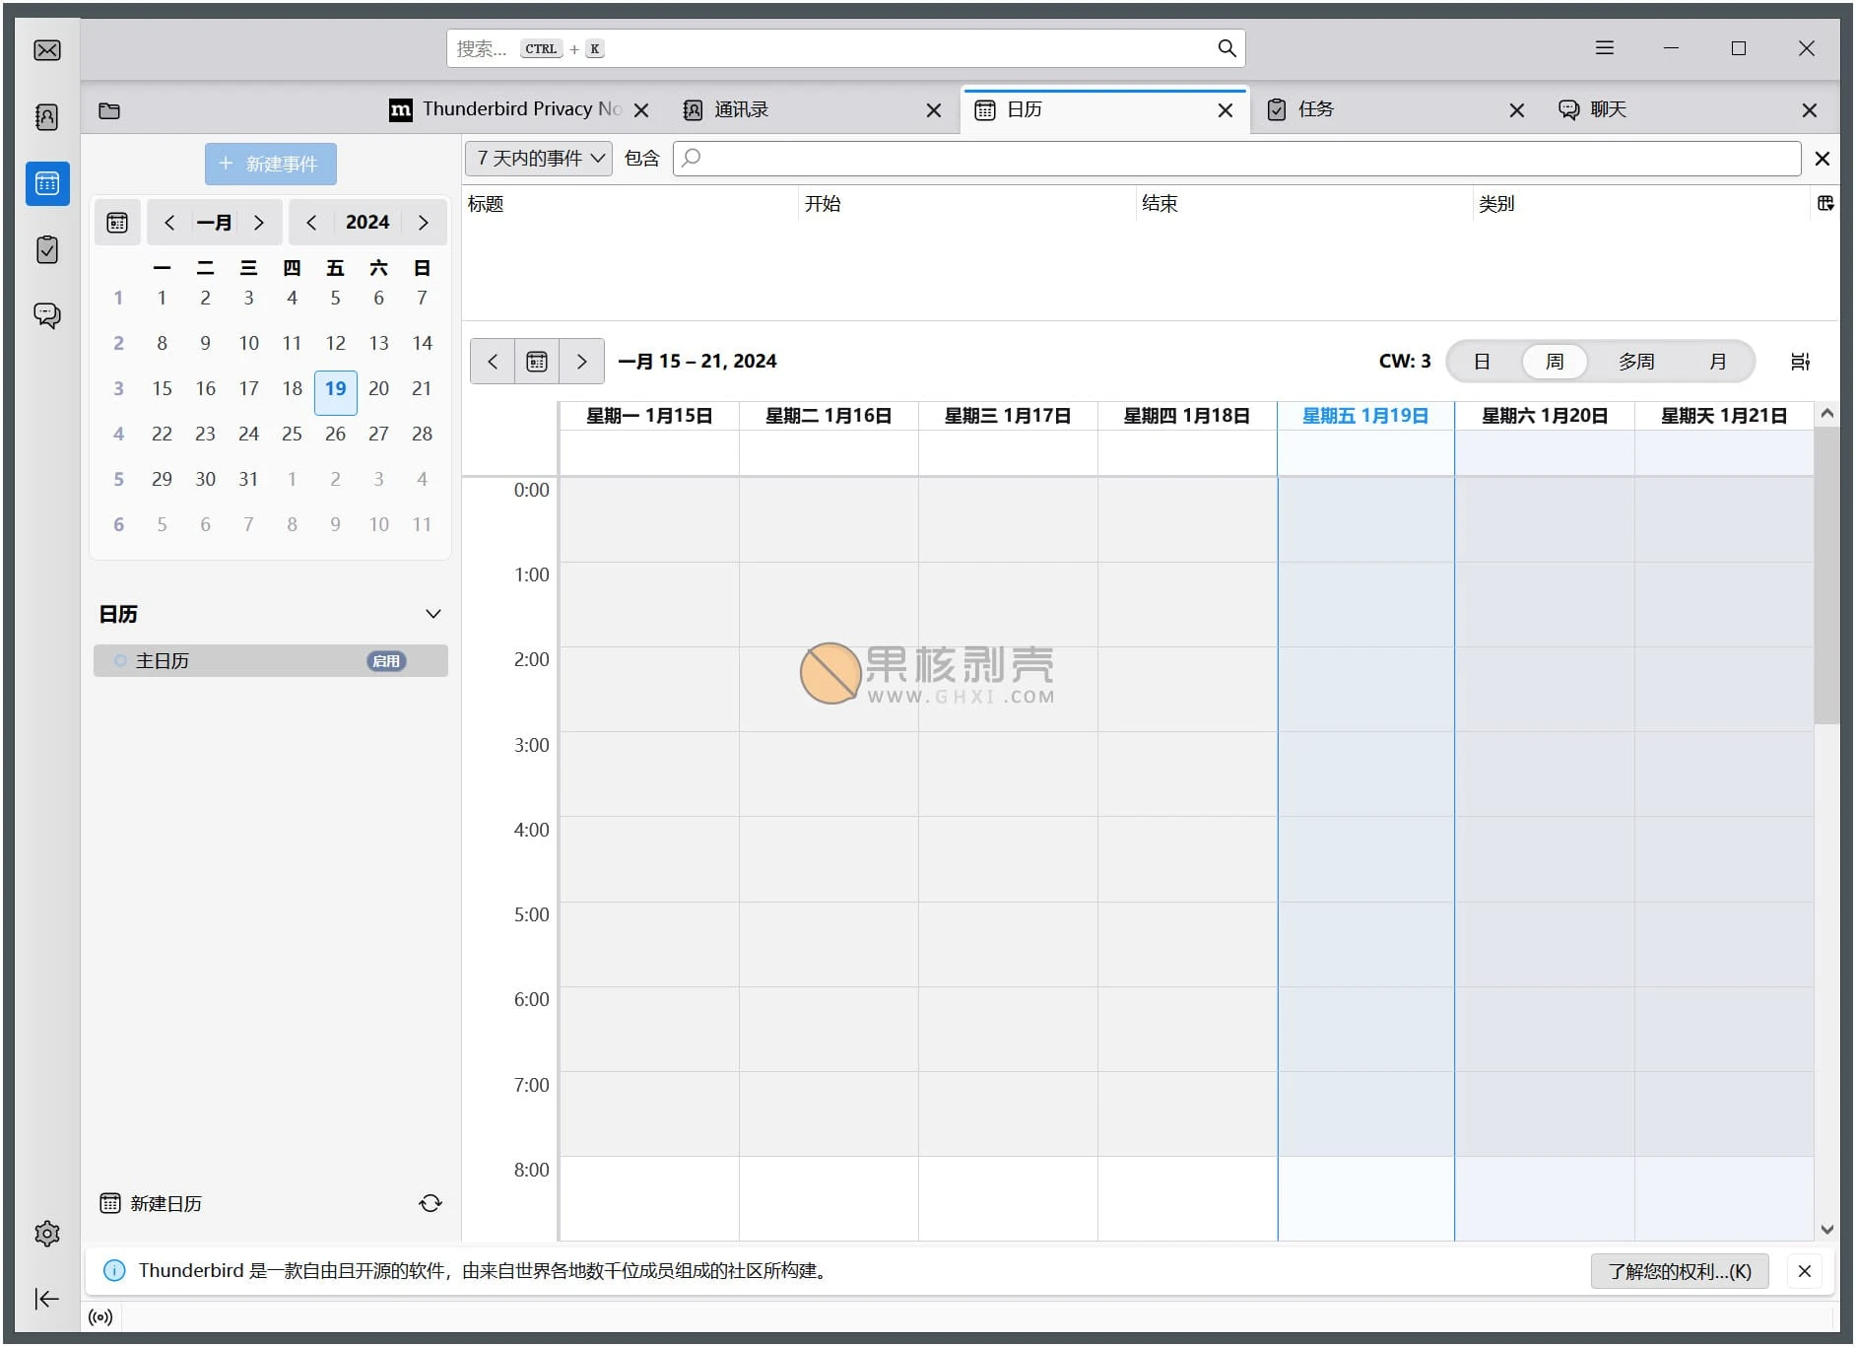The height and width of the screenshot is (1347, 1856).
Task: Select the Calendar icon in the sidebar
Action: pos(47,183)
